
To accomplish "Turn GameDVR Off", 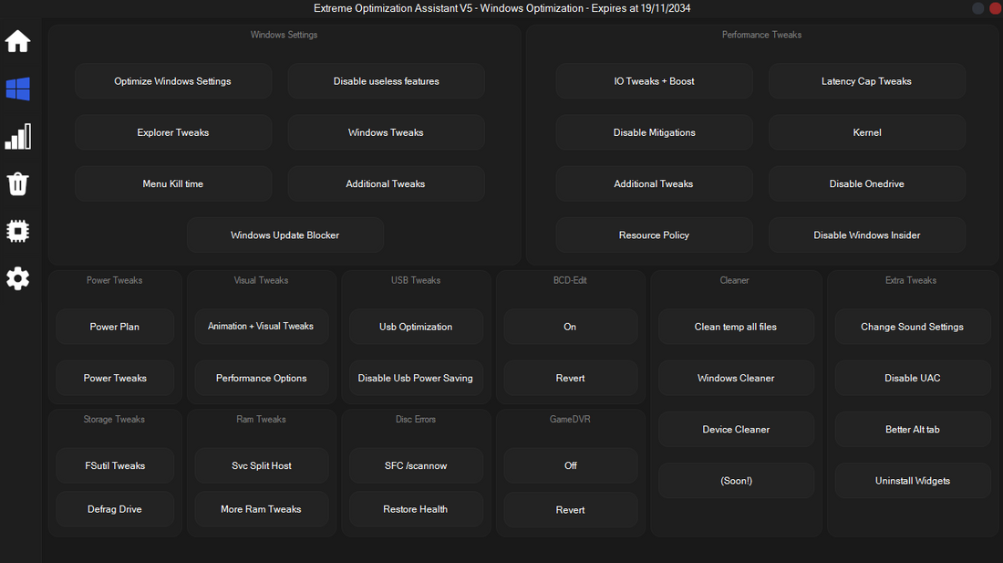I will [x=570, y=465].
